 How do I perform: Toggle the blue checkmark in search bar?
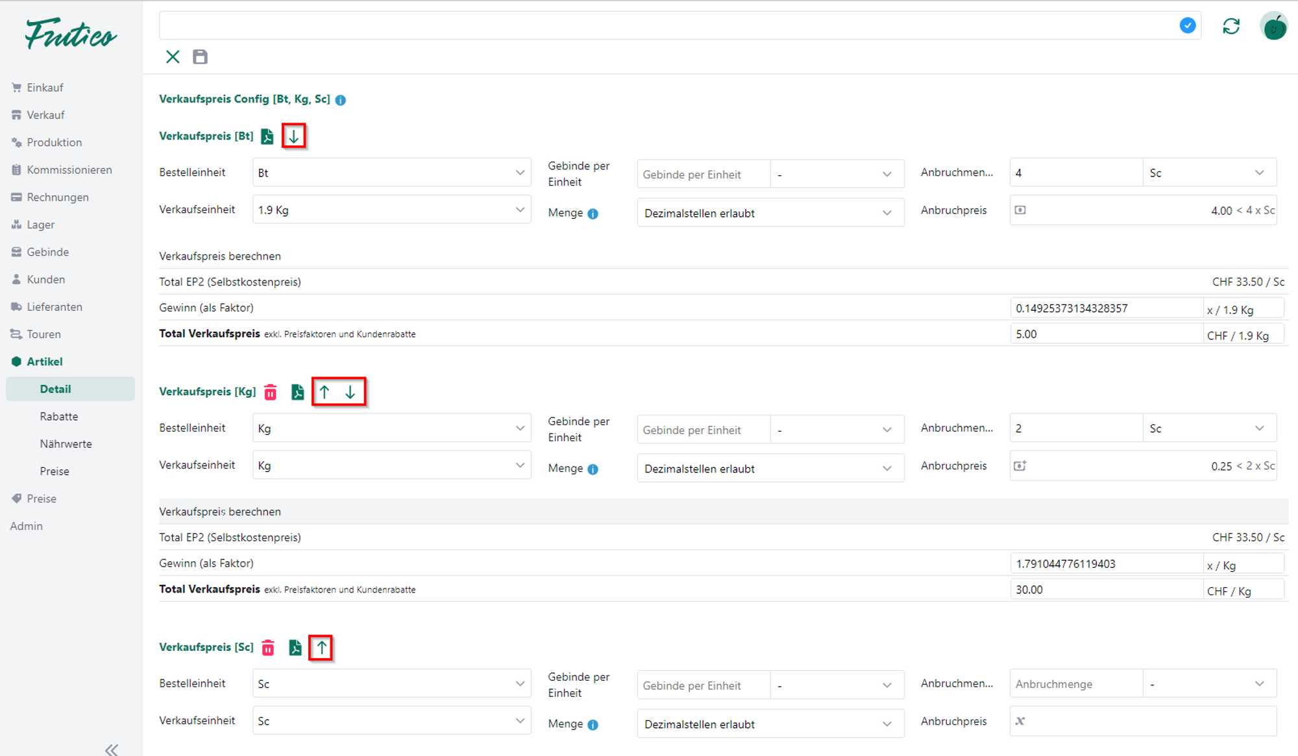(x=1187, y=26)
